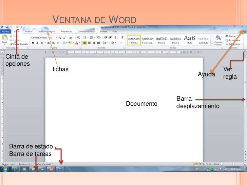Apply the Normal style
This screenshot has height=185, width=247.
[x=134, y=40]
